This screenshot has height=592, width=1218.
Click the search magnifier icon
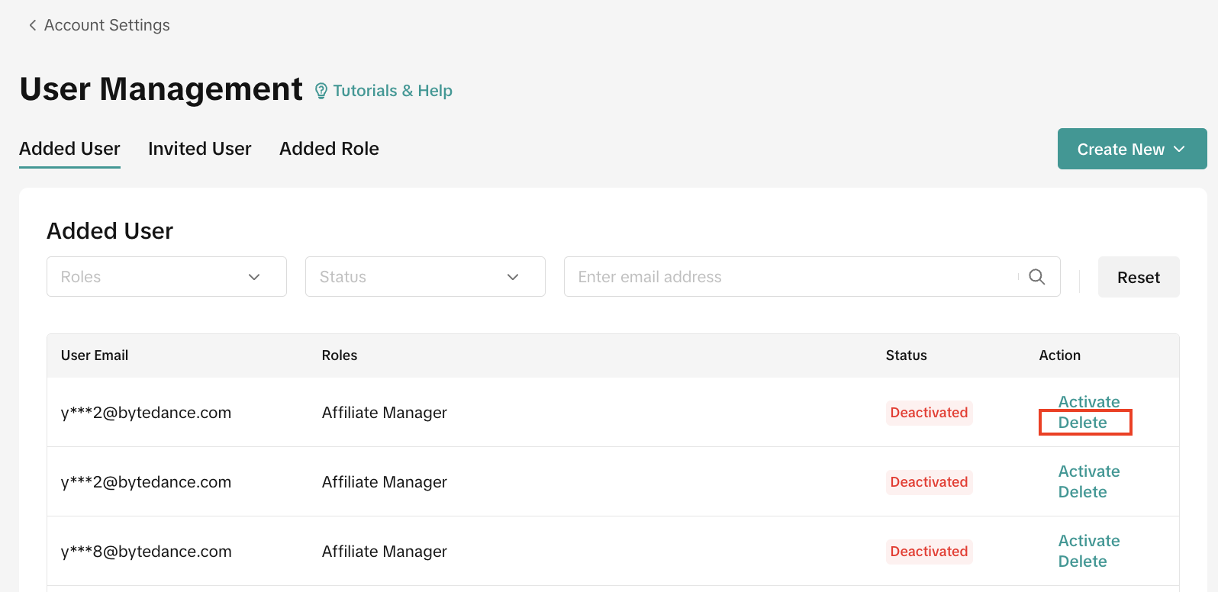click(1036, 277)
